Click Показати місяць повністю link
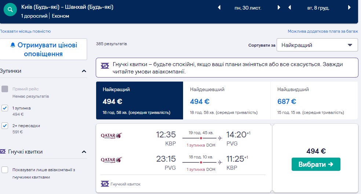 pyautogui.click(x=25, y=32)
